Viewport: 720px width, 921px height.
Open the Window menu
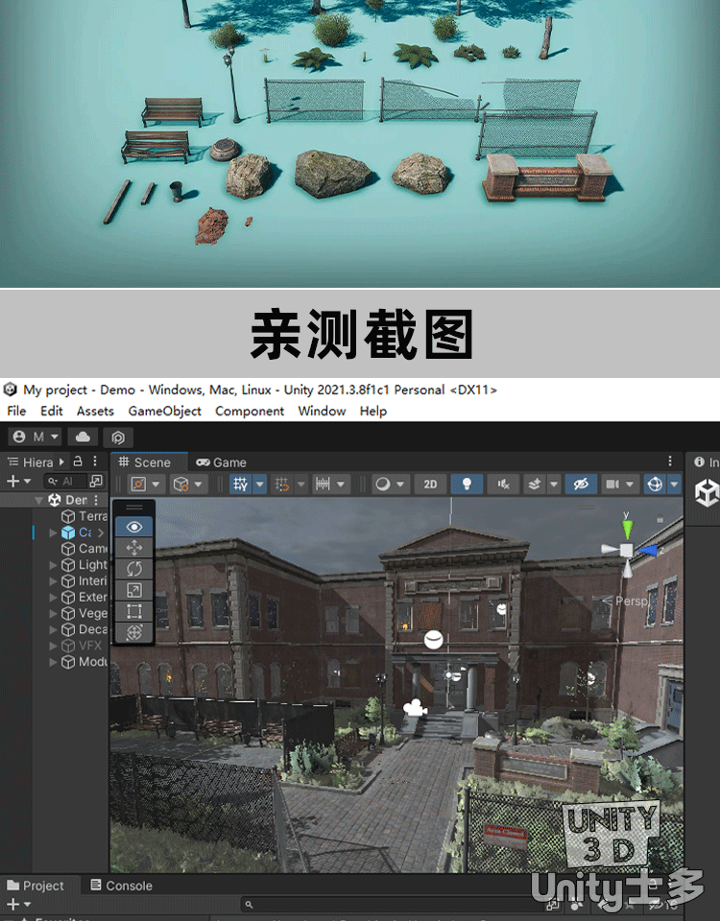tap(322, 412)
